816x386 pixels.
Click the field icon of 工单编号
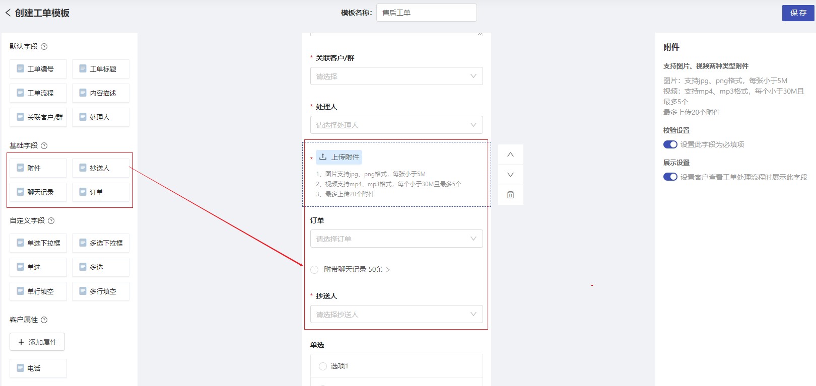(20, 68)
